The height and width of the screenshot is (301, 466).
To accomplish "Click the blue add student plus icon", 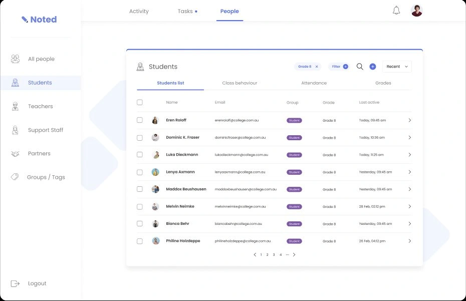I will point(373,67).
